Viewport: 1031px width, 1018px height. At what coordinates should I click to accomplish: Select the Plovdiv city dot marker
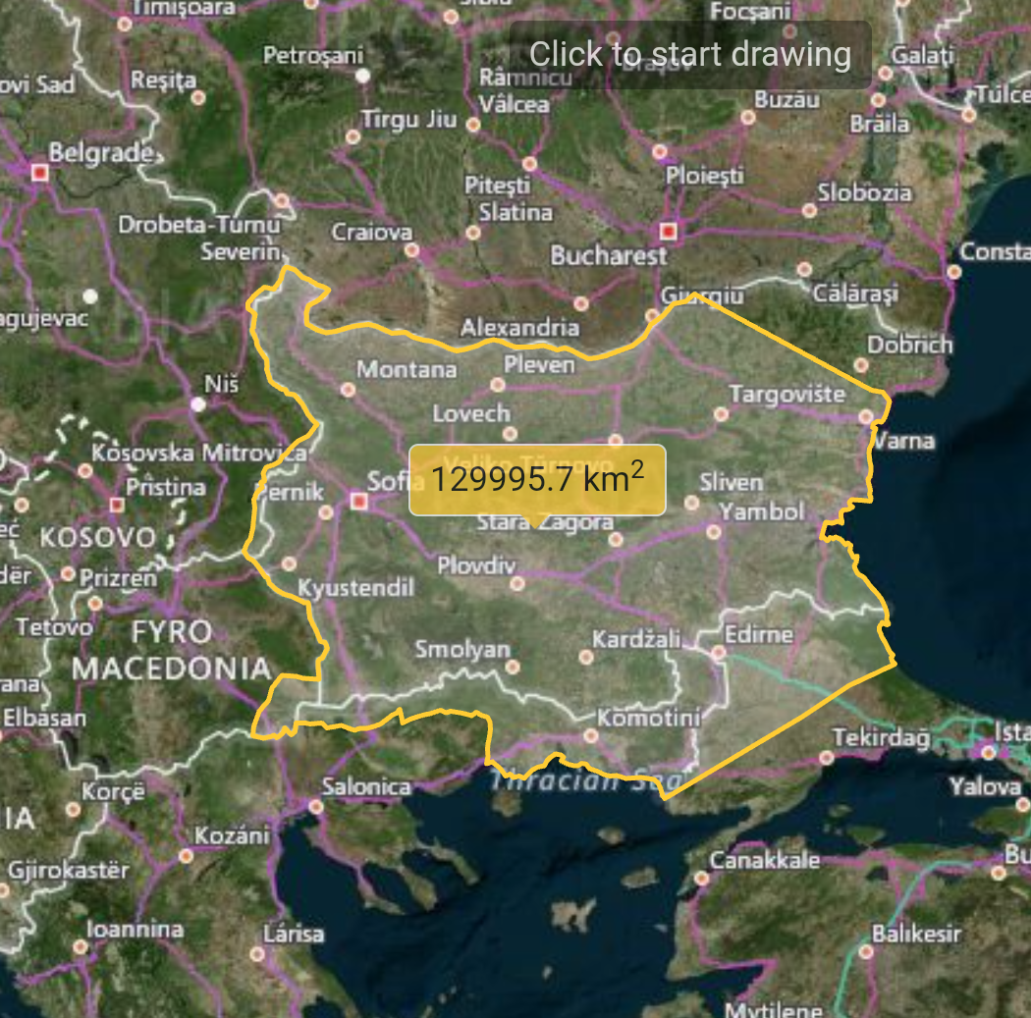[517, 584]
